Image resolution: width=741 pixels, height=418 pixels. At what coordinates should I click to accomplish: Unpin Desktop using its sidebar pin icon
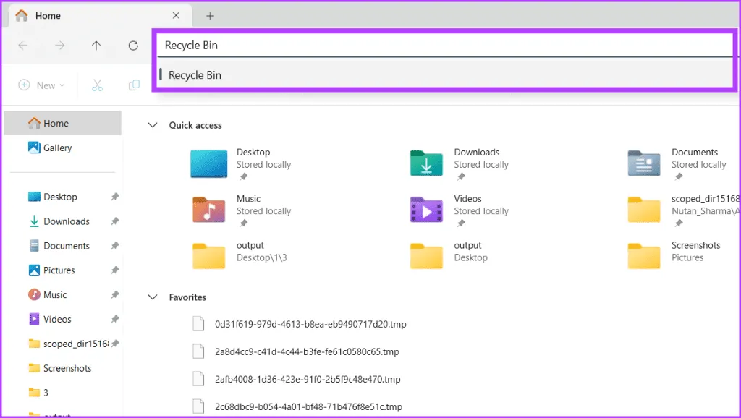pos(114,197)
